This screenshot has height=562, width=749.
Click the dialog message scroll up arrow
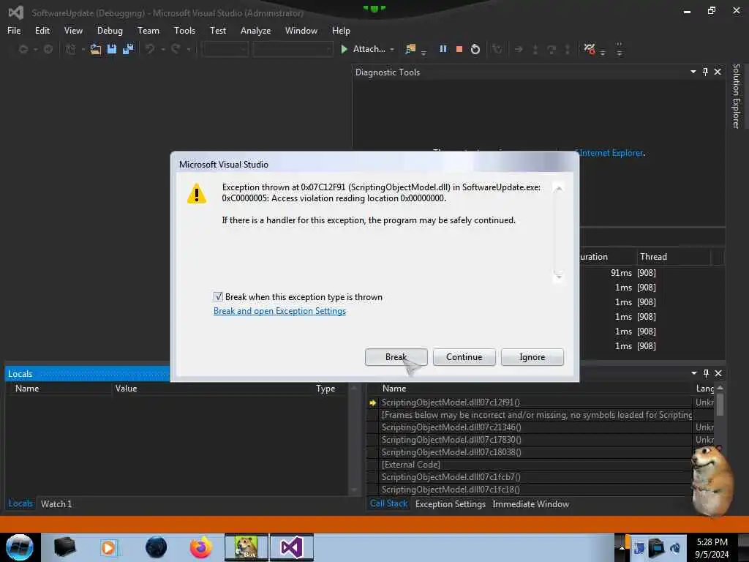(558, 188)
